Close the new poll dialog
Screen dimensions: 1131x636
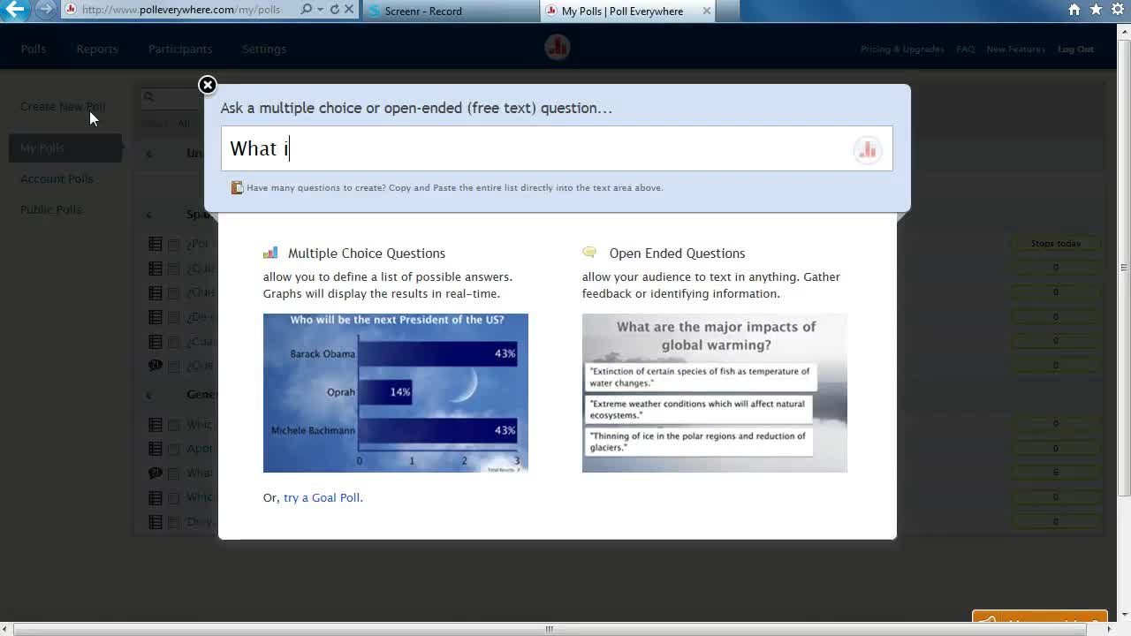(207, 85)
